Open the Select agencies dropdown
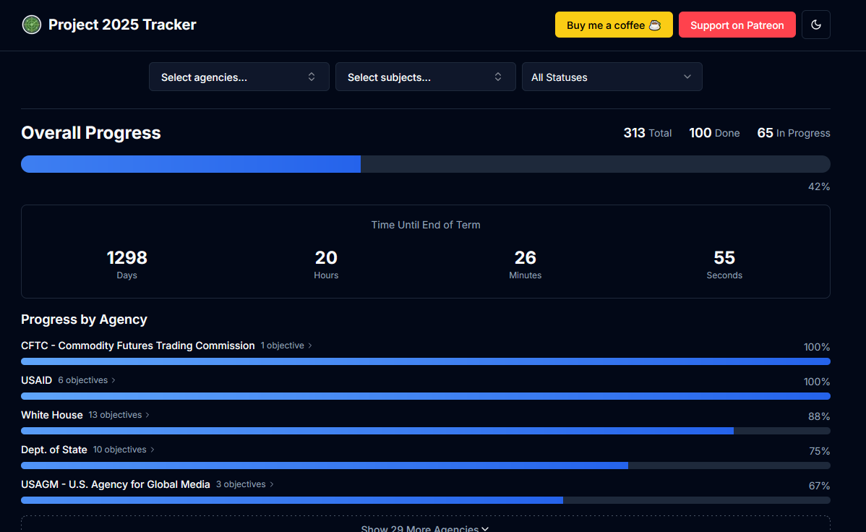This screenshot has width=866, height=532. click(x=239, y=77)
